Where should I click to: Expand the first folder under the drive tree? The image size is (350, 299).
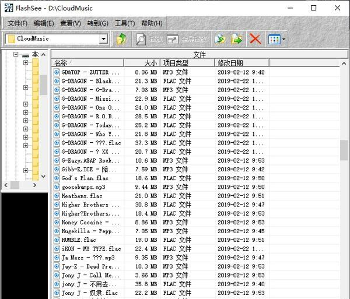click(x=26, y=62)
